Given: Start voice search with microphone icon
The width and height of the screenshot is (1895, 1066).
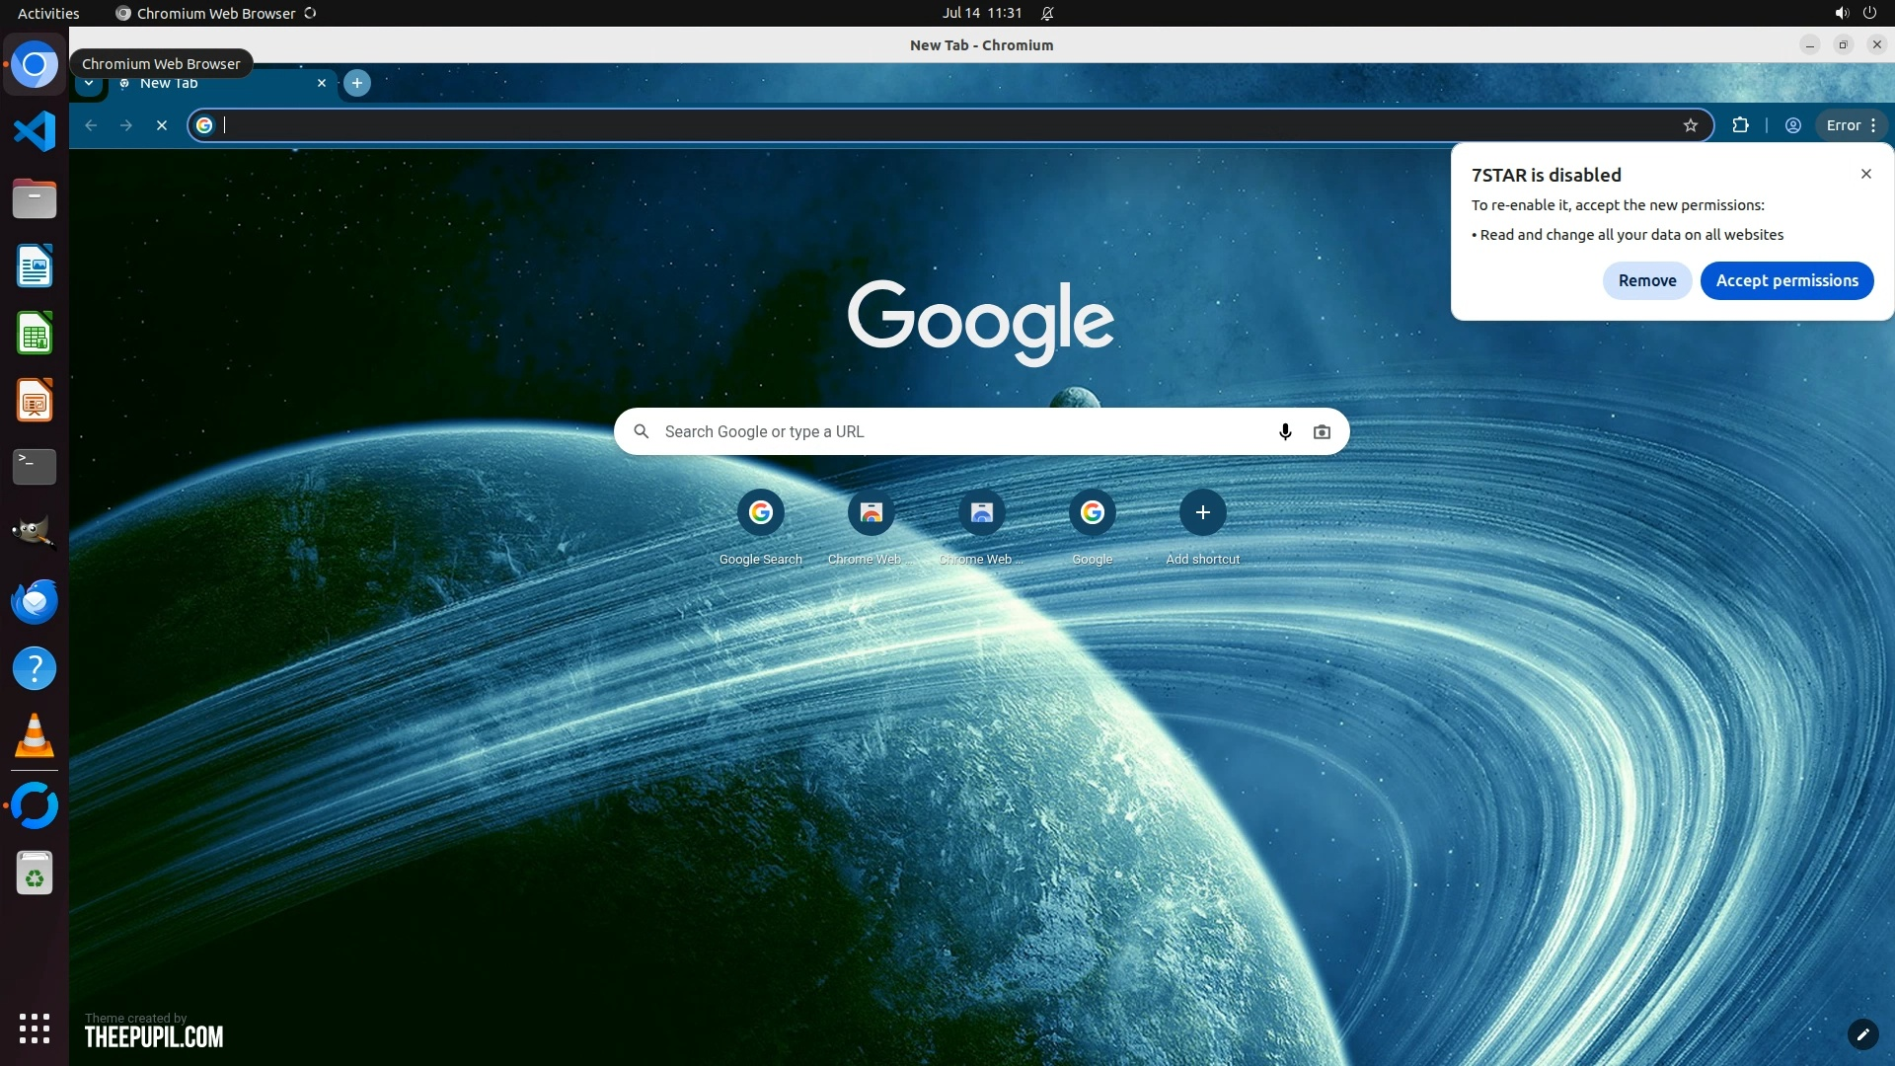Looking at the screenshot, I should coord(1285,431).
